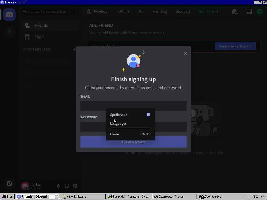Open the Inbox icon
Viewport: 267px width, 200px height.
tap(249, 11)
